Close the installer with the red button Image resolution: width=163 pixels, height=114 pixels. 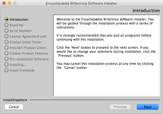[x=4, y=3]
